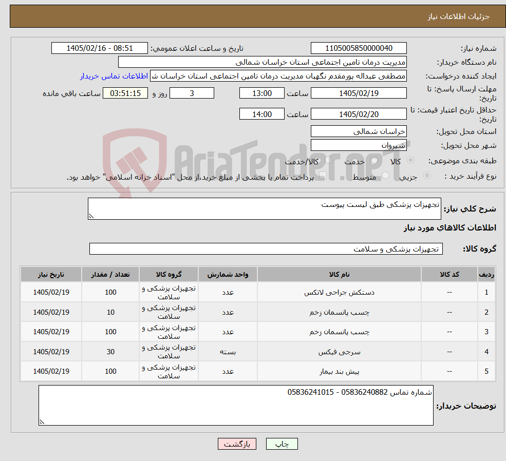Viewport: 506px width, 461px height.
Task: Select the کالا radio button
Action: 411,160
